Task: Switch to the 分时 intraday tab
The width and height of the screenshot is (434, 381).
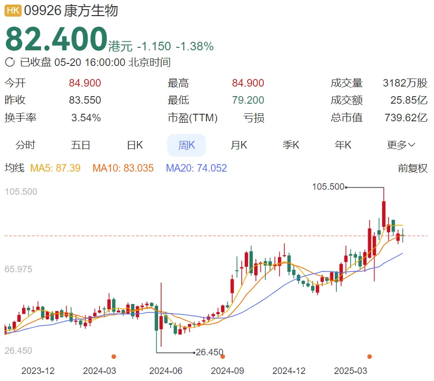Action: coord(26,145)
